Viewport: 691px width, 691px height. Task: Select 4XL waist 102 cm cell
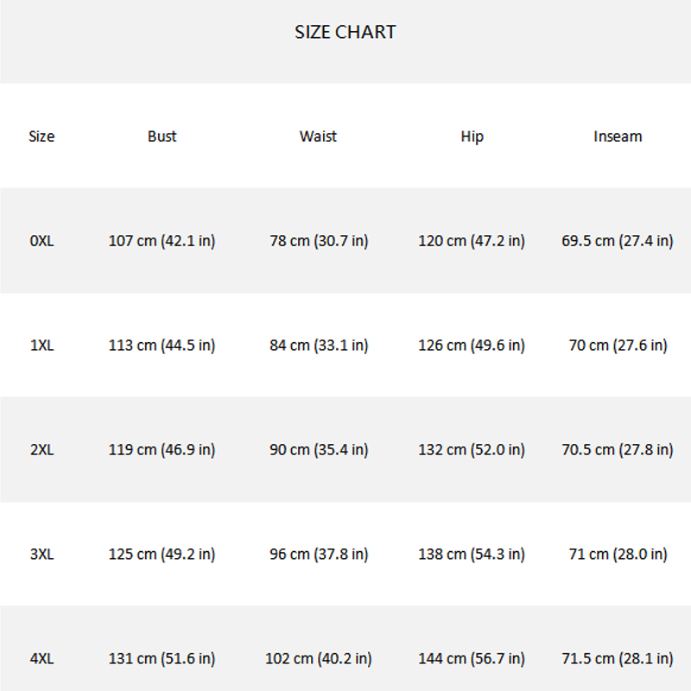[x=319, y=659]
